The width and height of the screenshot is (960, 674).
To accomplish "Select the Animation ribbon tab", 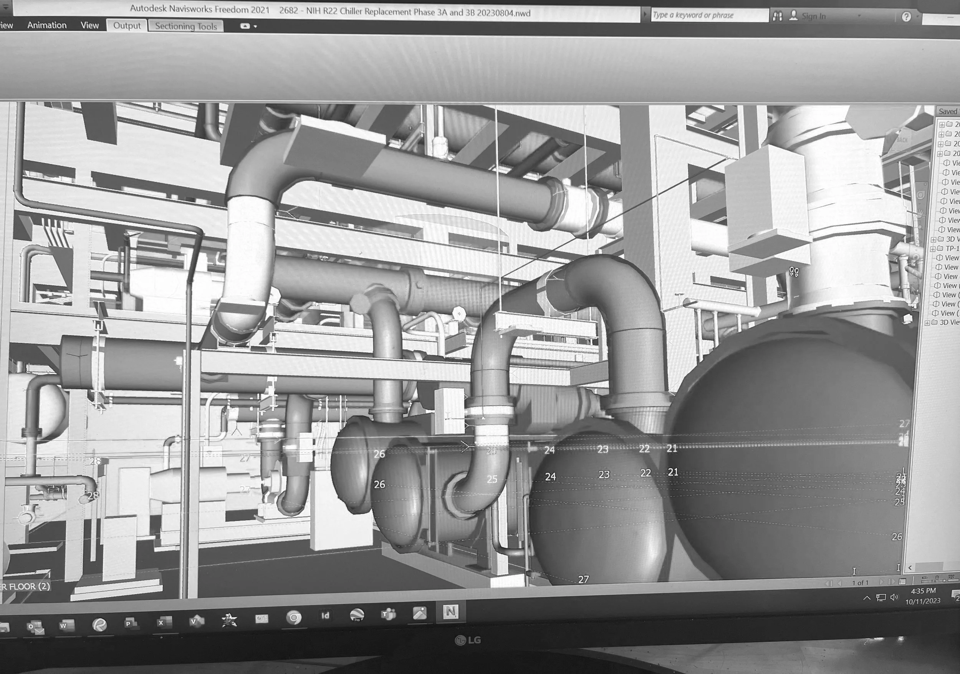I will tap(47, 25).
